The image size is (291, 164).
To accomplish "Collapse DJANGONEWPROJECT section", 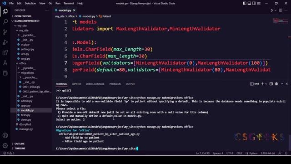I will coord(27,21).
